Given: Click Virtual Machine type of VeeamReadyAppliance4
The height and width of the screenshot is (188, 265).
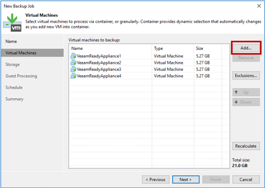Looking at the screenshot, I should (169, 76).
